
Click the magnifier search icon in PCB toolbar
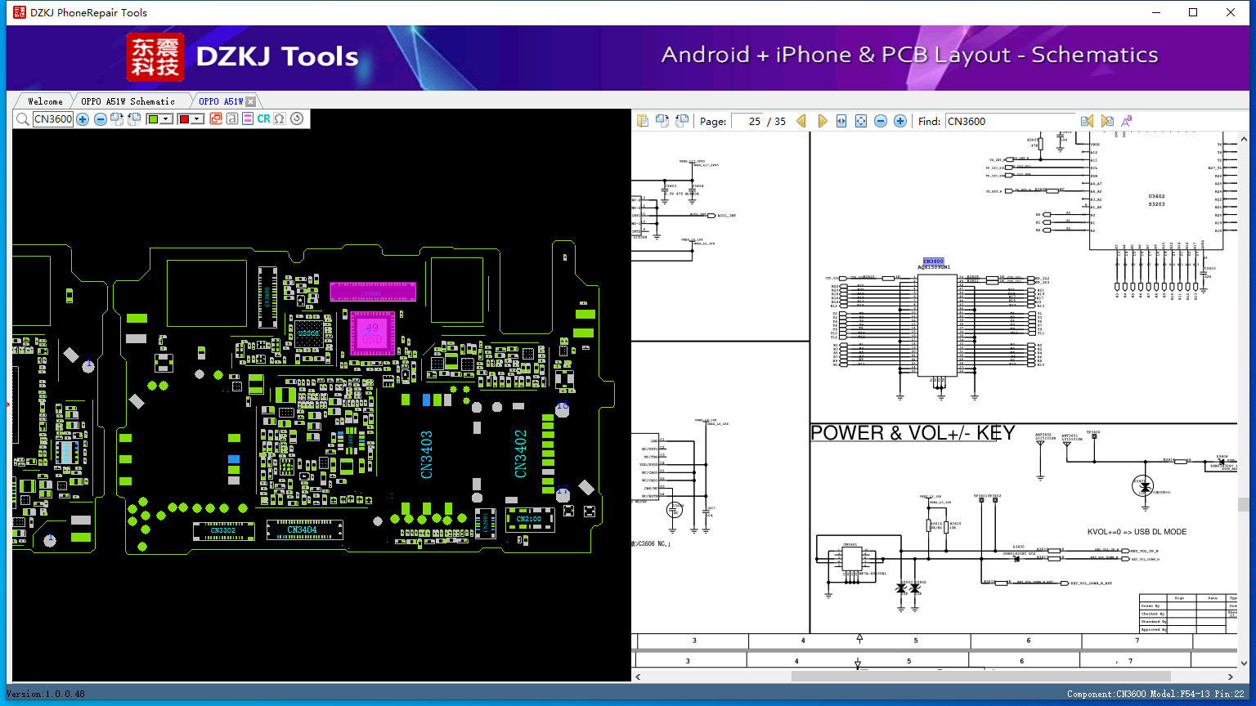tap(22, 119)
